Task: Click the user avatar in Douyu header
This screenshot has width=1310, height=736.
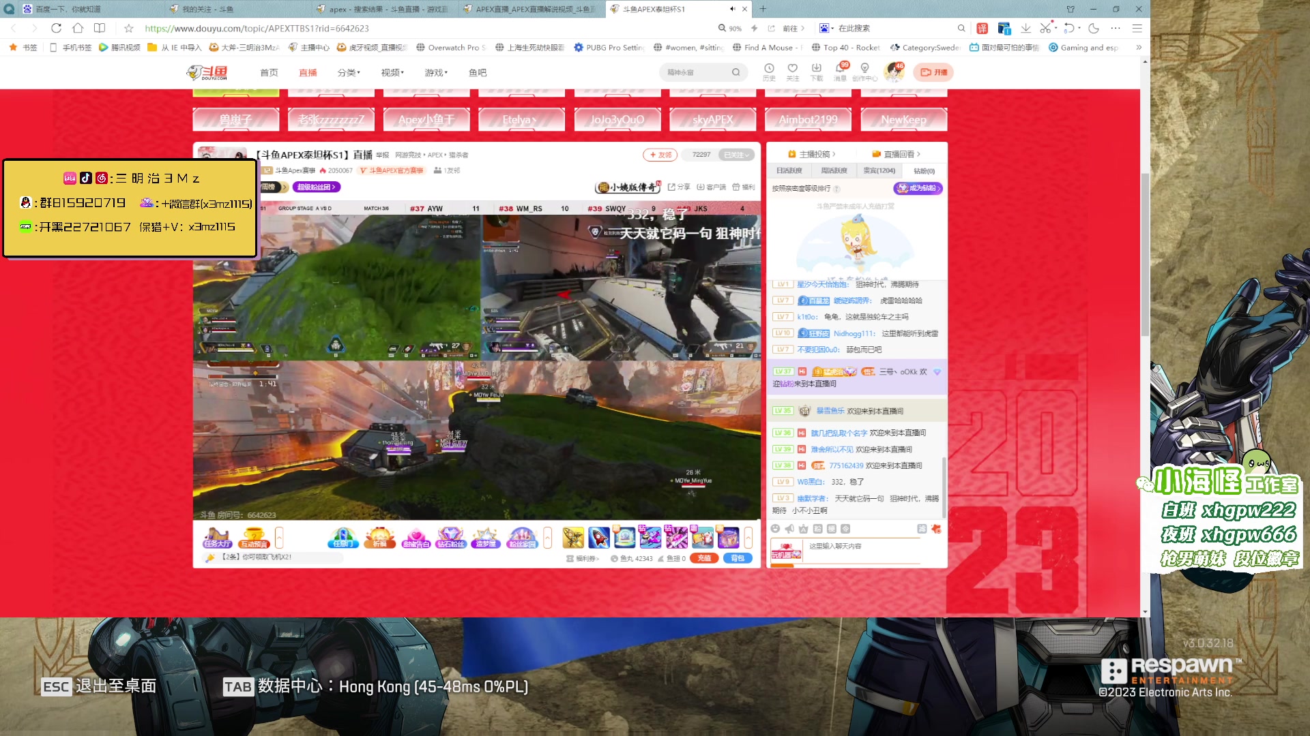Action: pos(894,72)
